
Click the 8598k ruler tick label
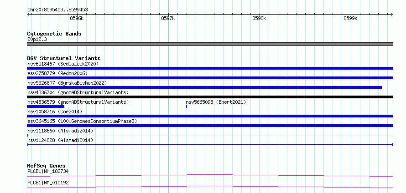(x=259, y=18)
